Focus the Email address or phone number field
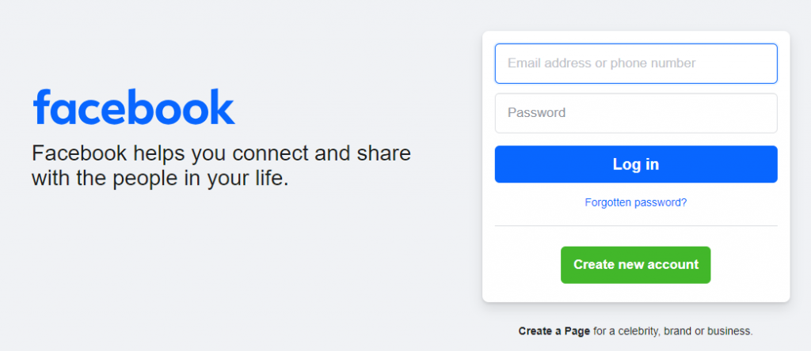Screen dimensions: 811x351 coord(635,63)
